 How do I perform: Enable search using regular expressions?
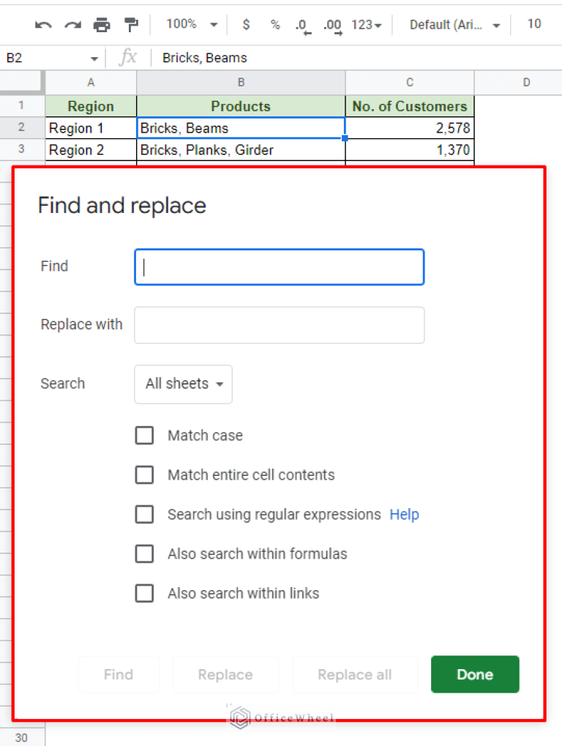tap(144, 514)
